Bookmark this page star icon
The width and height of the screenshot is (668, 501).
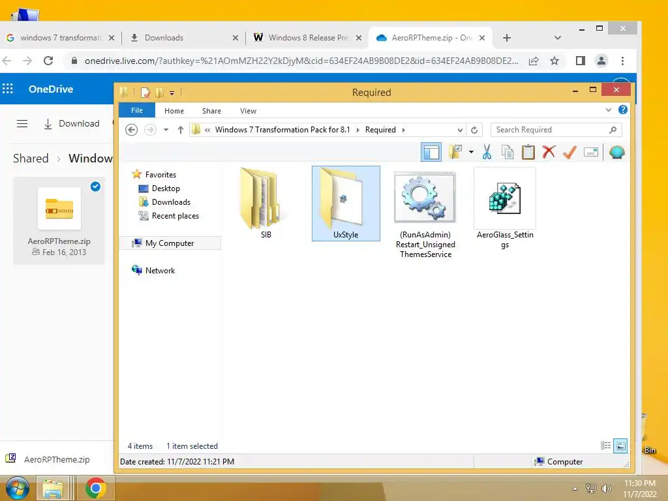click(x=554, y=61)
